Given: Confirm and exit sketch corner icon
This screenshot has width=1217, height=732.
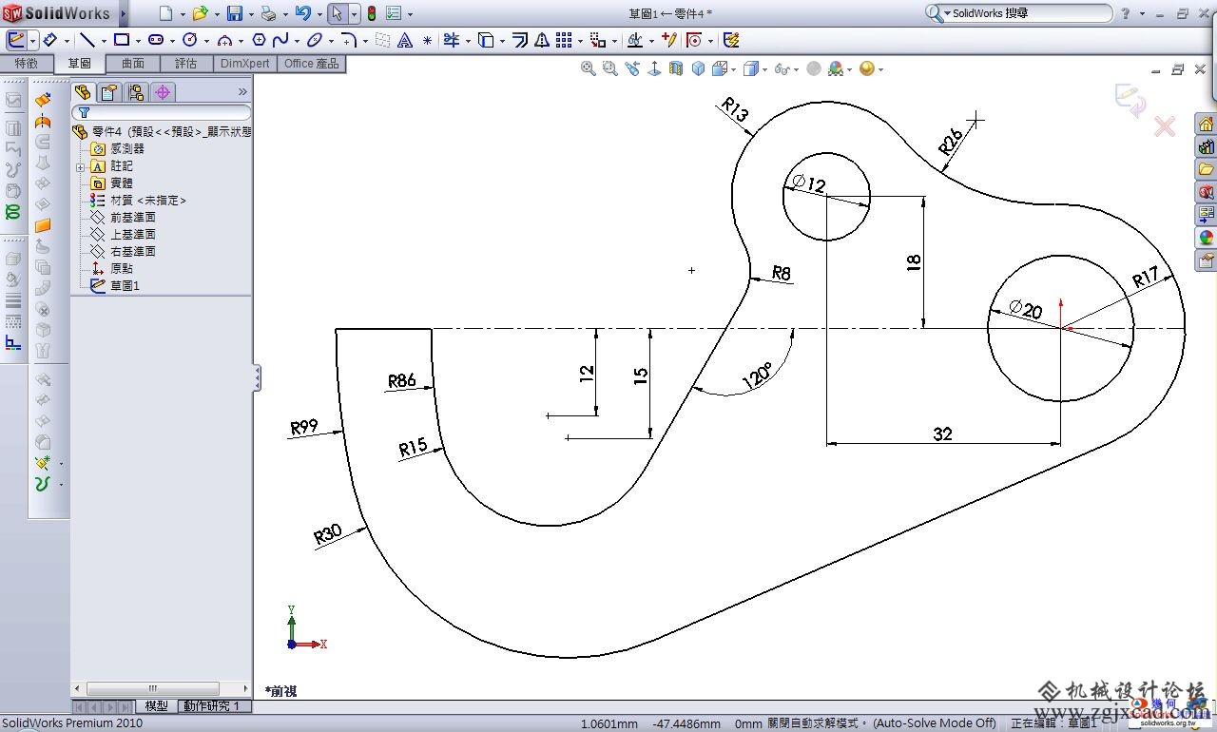Looking at the screenshot, I should 1130,100.
